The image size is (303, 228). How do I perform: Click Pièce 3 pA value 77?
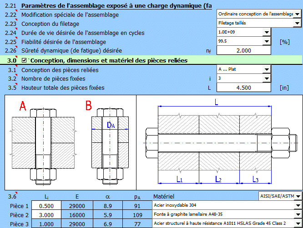pos(137,224)
